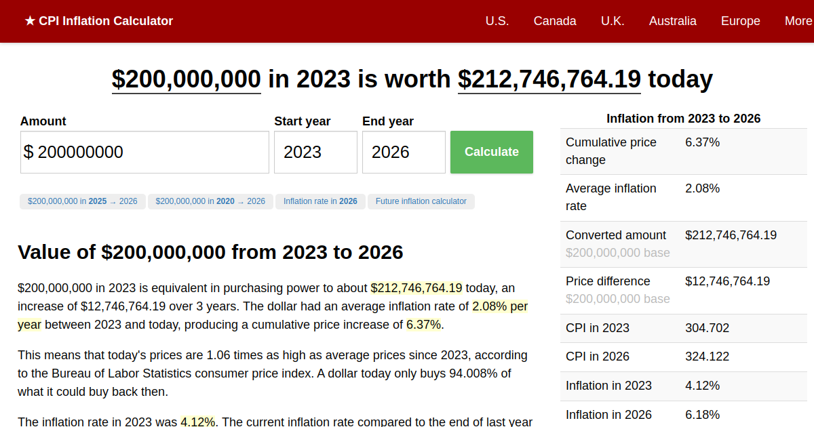Select the End year 2026 field
Image resolution: width=814 pixels, height=427 pixels.
tap(404, 152)
